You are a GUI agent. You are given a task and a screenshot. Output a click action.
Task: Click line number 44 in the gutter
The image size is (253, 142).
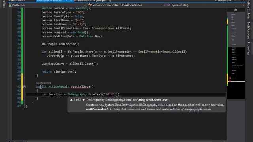[x=19, y=95]
